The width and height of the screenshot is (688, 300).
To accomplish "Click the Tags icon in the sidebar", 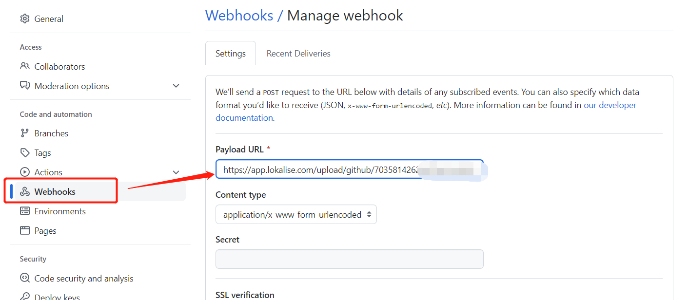I will (x=24, y=152).
